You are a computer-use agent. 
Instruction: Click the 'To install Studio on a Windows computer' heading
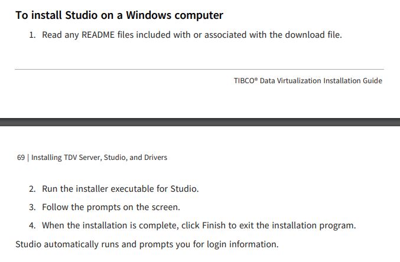tap(119, 15)
